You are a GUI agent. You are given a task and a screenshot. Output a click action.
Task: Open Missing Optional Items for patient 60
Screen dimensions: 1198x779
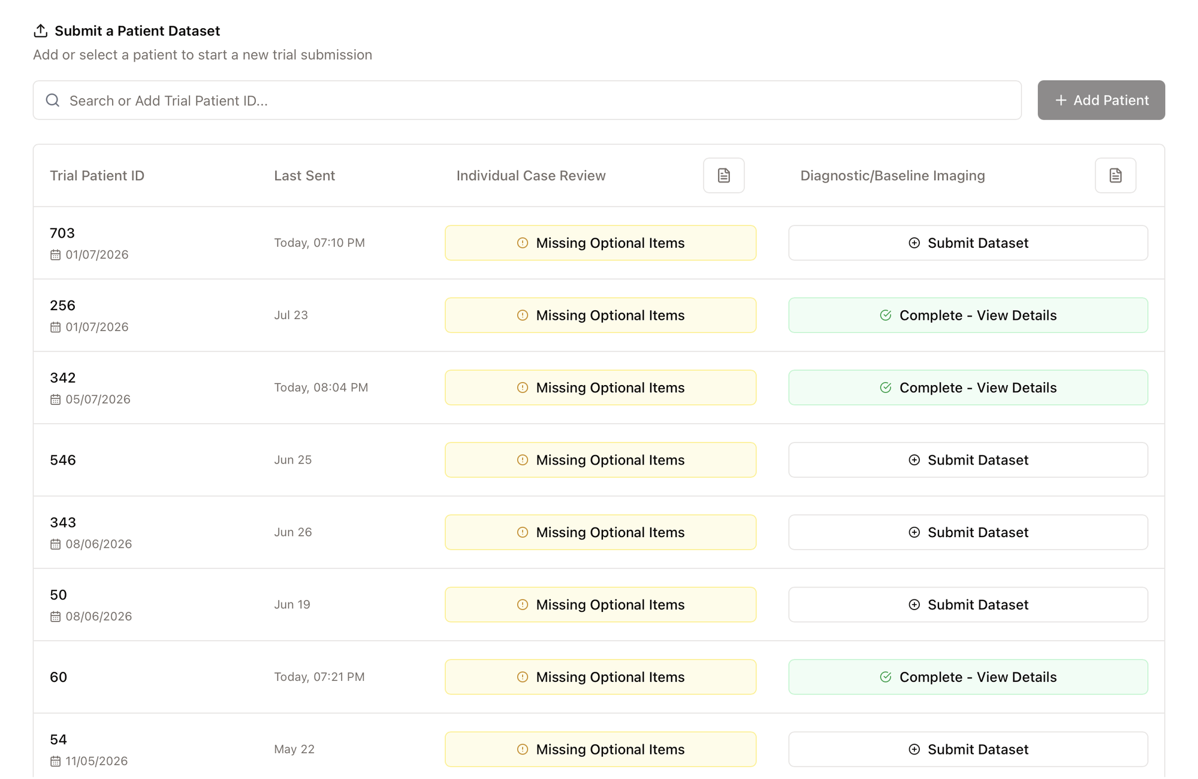tap(600, 677)
